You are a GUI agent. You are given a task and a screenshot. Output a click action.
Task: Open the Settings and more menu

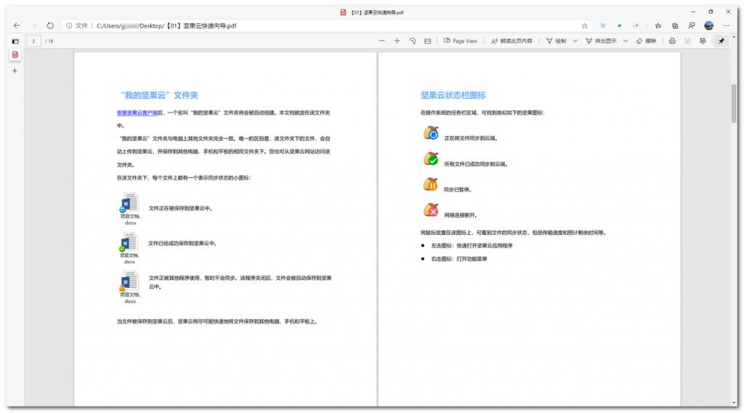pyautogui.click(x=726, y=25)
